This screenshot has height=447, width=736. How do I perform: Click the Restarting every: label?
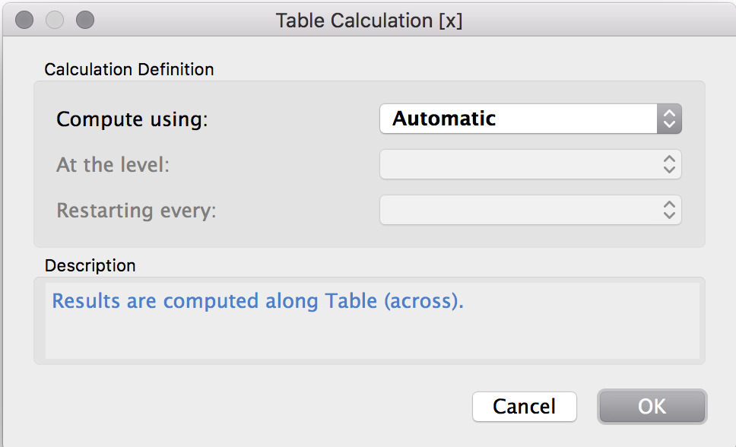click(136, 211)
